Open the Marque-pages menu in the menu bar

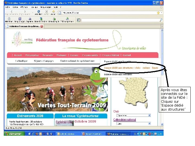click(x=46, y=7)
